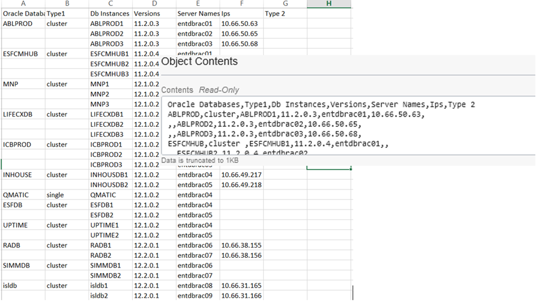Select IP cell 10.66.50.63
This screenshot has height=301, width=540.
[242, 23]
